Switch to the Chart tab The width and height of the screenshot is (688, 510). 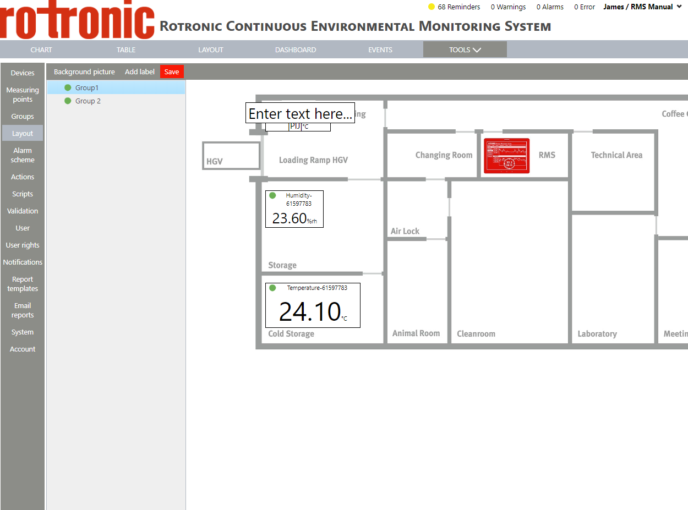point(41,50)
